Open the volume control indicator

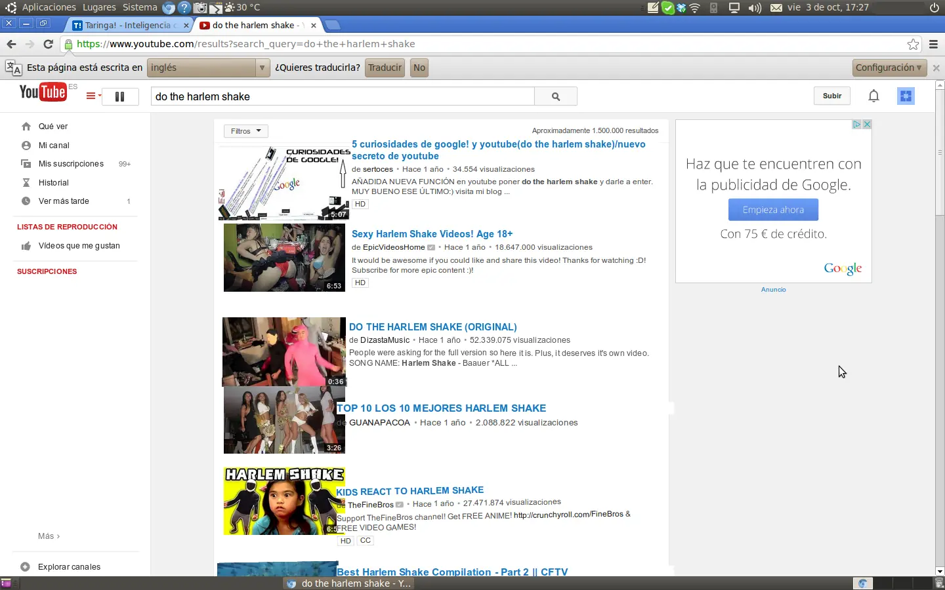[x=755, y=8]
